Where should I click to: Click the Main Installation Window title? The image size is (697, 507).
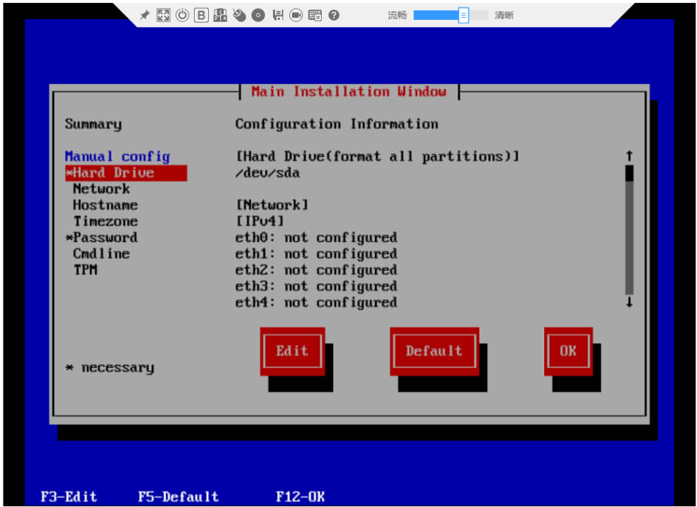349,92
